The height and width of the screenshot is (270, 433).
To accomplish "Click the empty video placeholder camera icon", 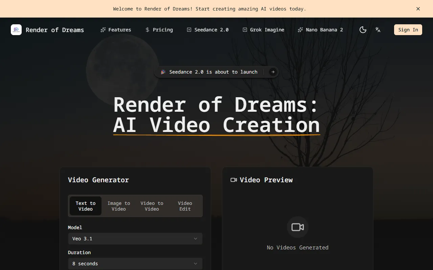I will pos(298,227).
